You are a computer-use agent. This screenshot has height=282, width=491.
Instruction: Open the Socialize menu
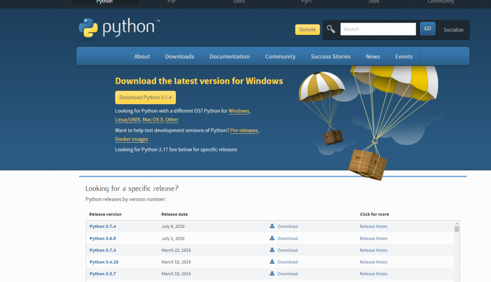(x=454, y=30)
